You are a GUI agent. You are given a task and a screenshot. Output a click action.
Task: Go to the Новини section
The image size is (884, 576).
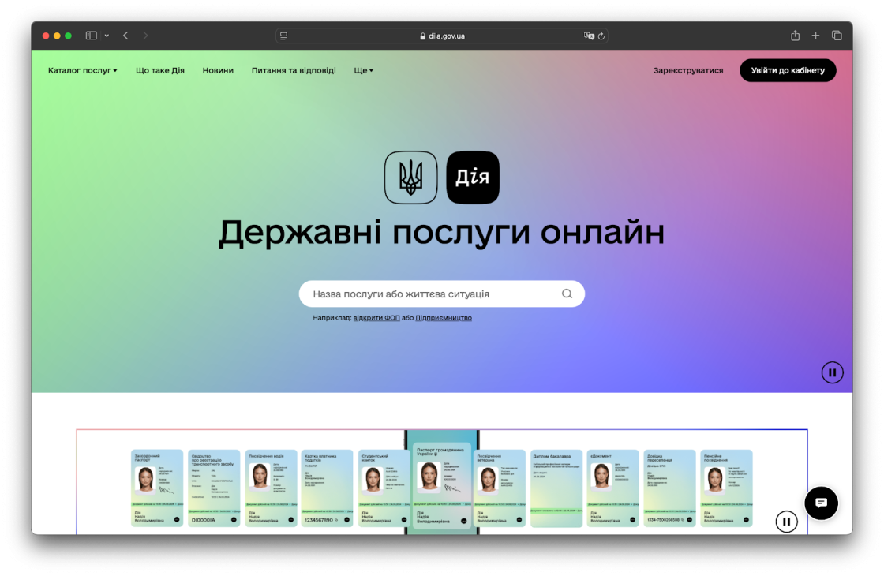click(x=218, y=70)
